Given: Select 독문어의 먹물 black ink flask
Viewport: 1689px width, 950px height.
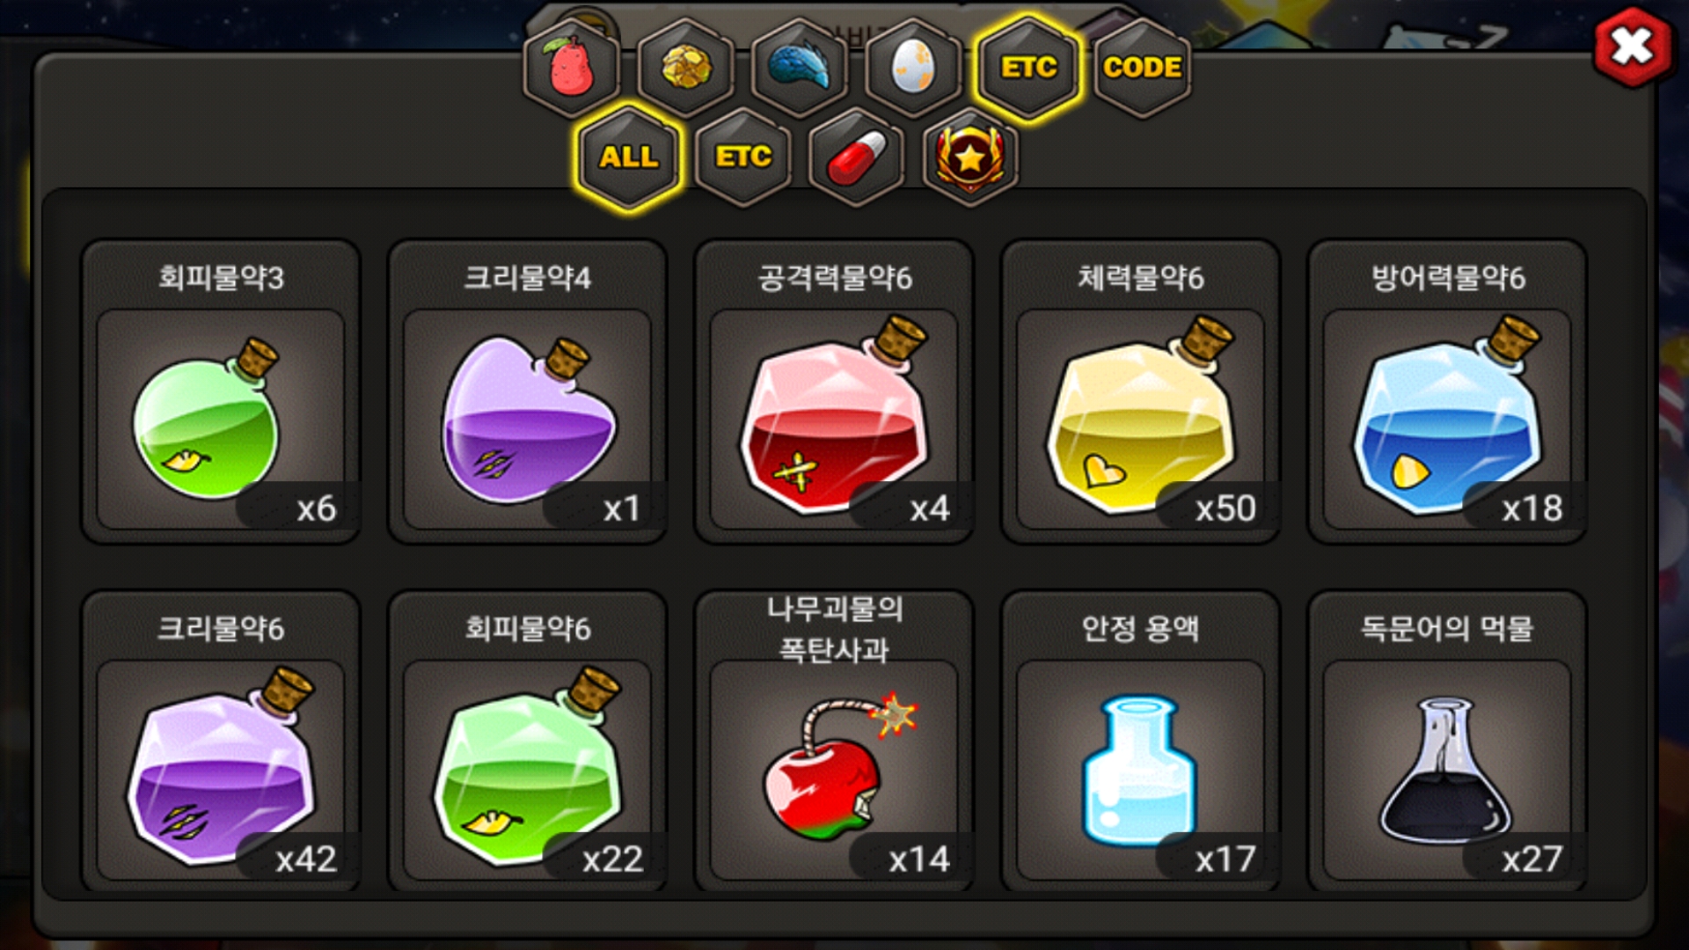Looking at the screenshot, I should (x=1447, y=742).
